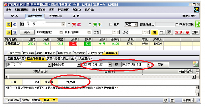Choose the 買進 buy radio button

click(69, 24)
